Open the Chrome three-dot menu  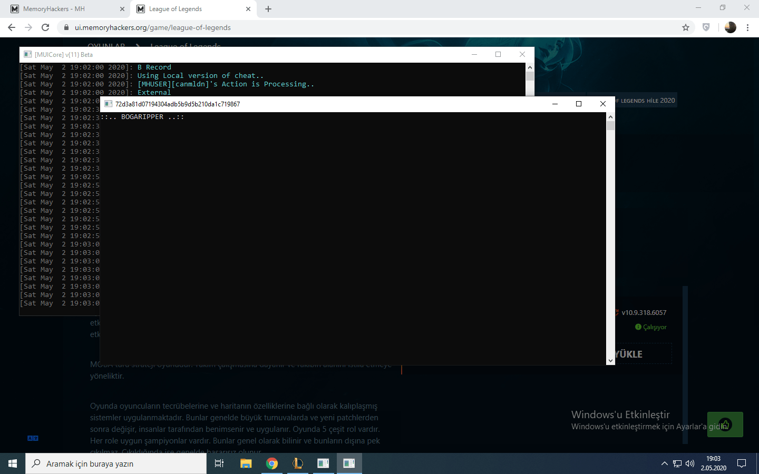(747, 27)
